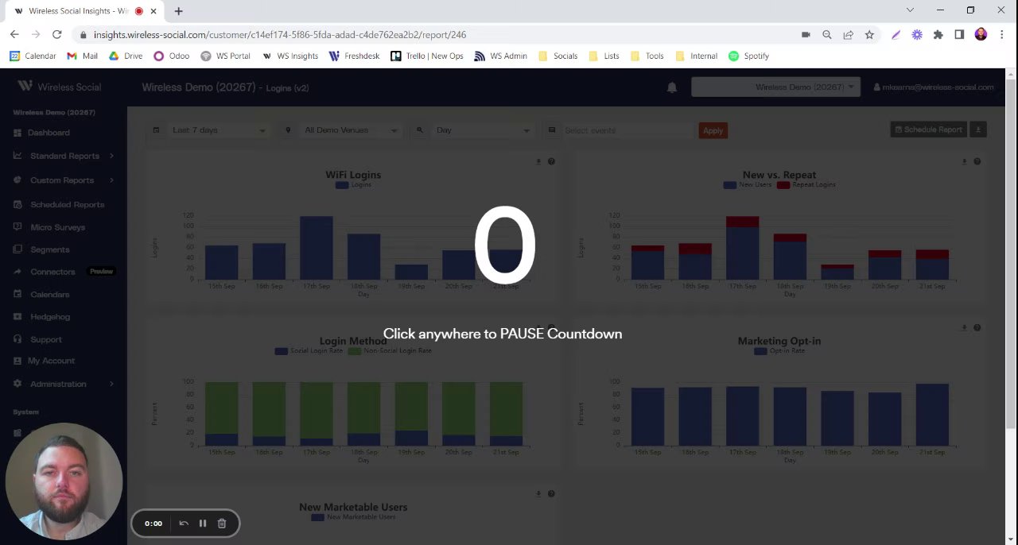Open the user email account link

click(934, 87)
